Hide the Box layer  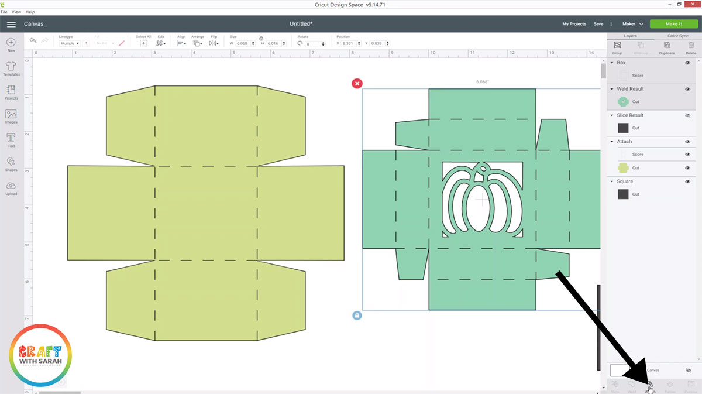(687, 63)
